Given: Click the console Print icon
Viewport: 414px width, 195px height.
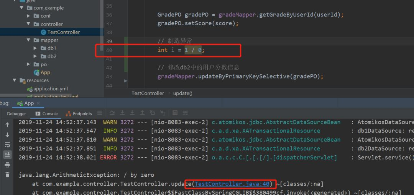Looking at the screenshot, I should [7, 165].
